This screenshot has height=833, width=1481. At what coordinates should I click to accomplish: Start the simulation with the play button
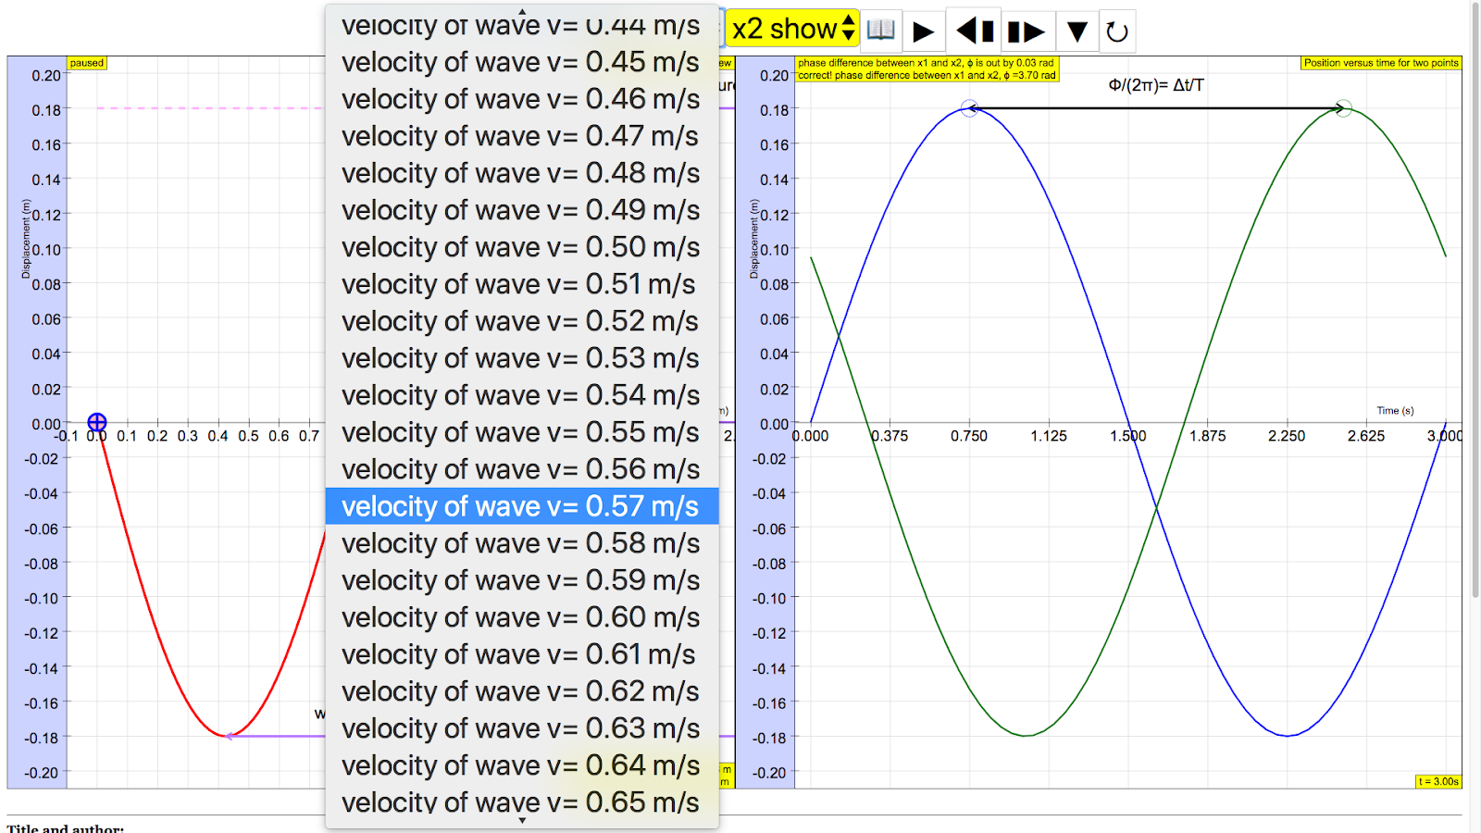pos(923,31)
